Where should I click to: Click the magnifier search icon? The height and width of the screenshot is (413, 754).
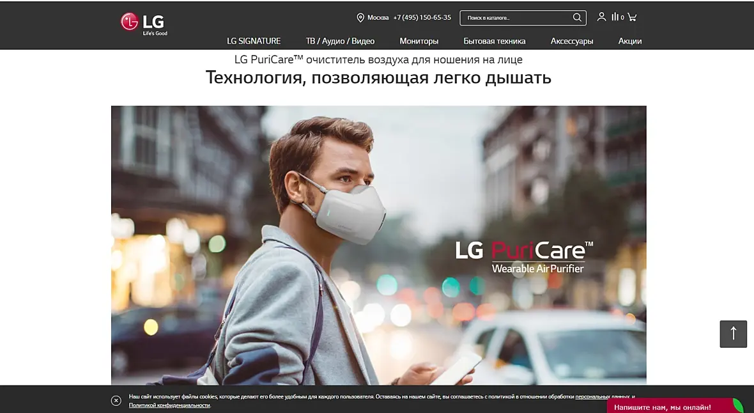pyautogui.click(x=577, y=17)
